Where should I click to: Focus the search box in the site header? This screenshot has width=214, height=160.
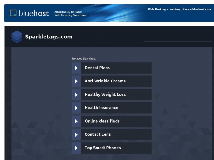(x=178, y=37)
